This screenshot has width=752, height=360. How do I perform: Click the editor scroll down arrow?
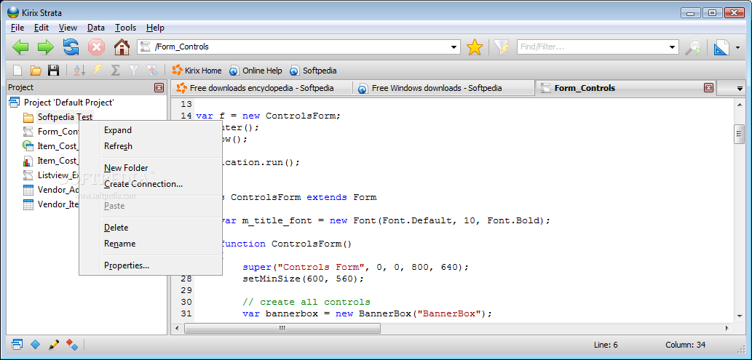point(739,316)
